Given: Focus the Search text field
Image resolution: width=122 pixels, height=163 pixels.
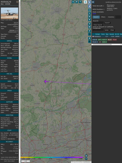Looking at the screenshot, I should 98,23.
